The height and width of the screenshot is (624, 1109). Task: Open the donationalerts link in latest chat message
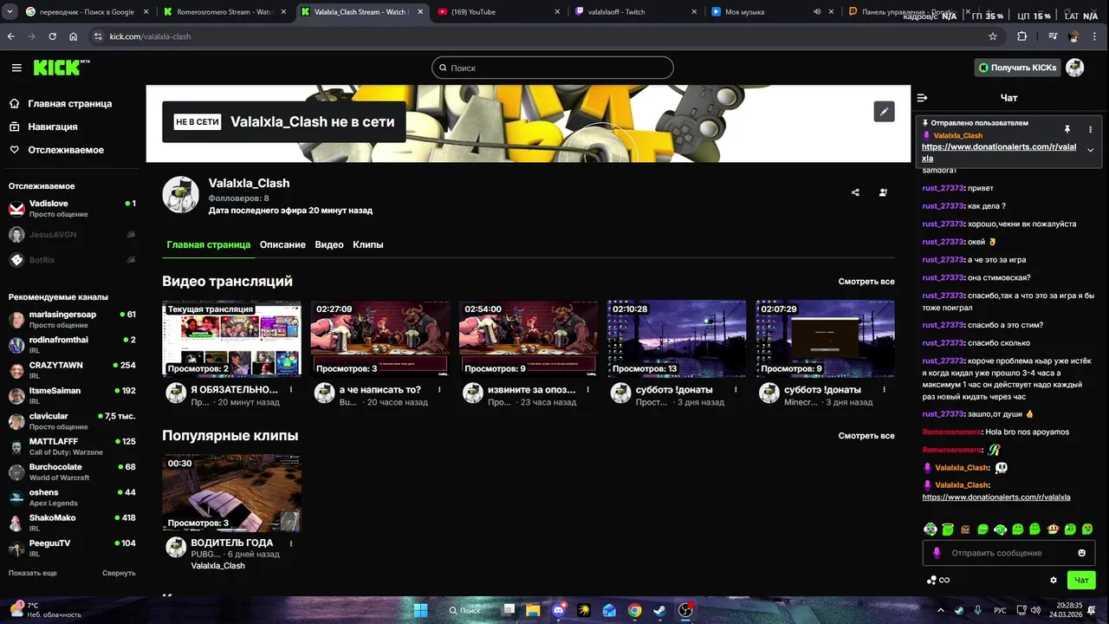pos(996,497)
